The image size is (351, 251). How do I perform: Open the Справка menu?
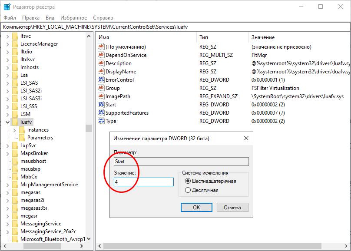[103, 18]
